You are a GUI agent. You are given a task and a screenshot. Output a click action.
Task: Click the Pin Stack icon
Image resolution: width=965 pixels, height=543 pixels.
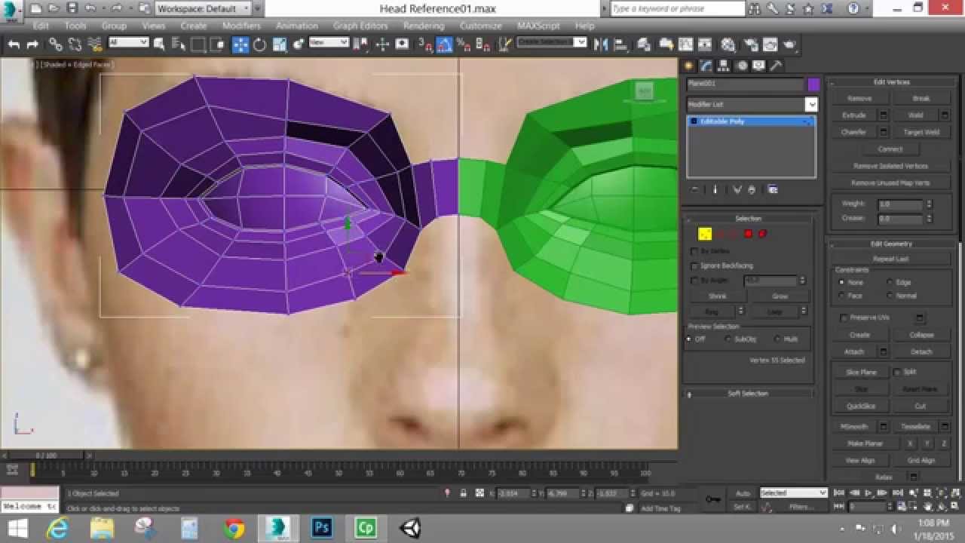[695, 189]
